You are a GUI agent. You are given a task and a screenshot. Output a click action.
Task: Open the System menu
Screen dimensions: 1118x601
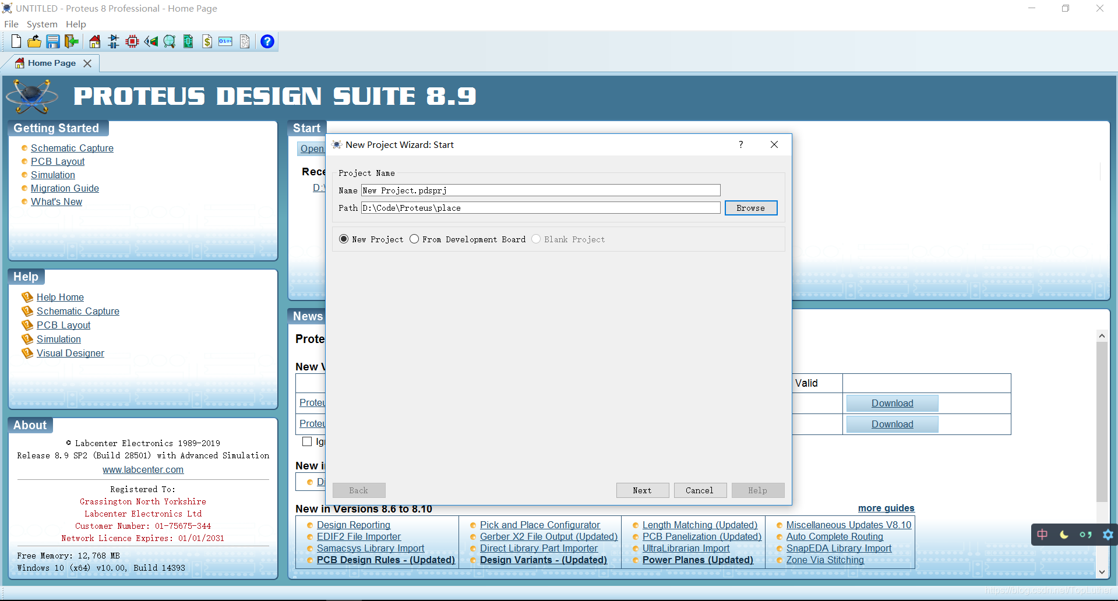[x=42, y=24]
